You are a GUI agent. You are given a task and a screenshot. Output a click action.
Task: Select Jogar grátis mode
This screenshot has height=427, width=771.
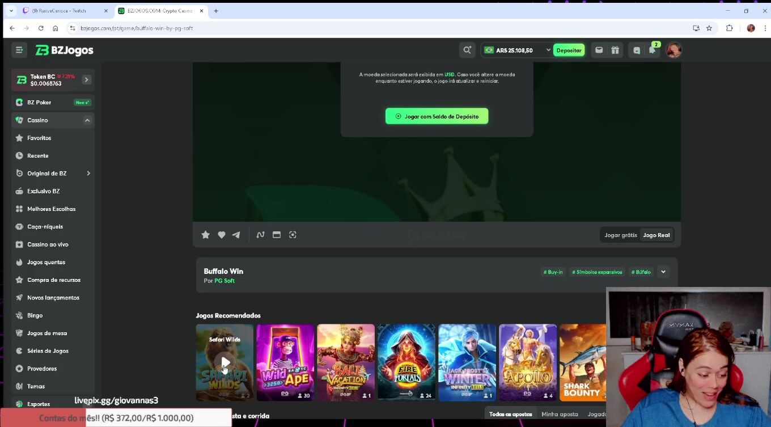pos(621,235)
